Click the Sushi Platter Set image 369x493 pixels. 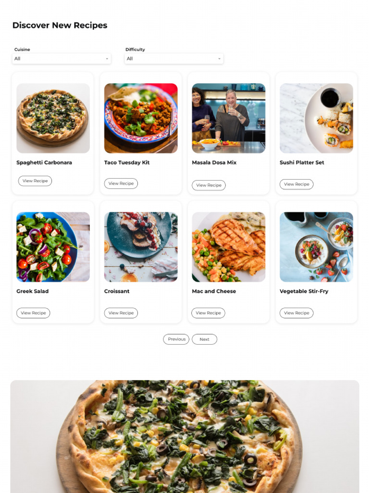(316, 118)
